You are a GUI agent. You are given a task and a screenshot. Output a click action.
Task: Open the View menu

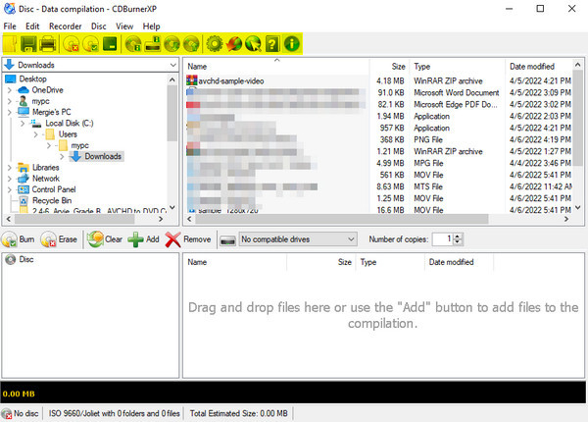click(x=124, y=26)
